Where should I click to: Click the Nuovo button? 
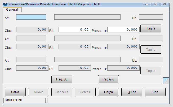(38, 92)
